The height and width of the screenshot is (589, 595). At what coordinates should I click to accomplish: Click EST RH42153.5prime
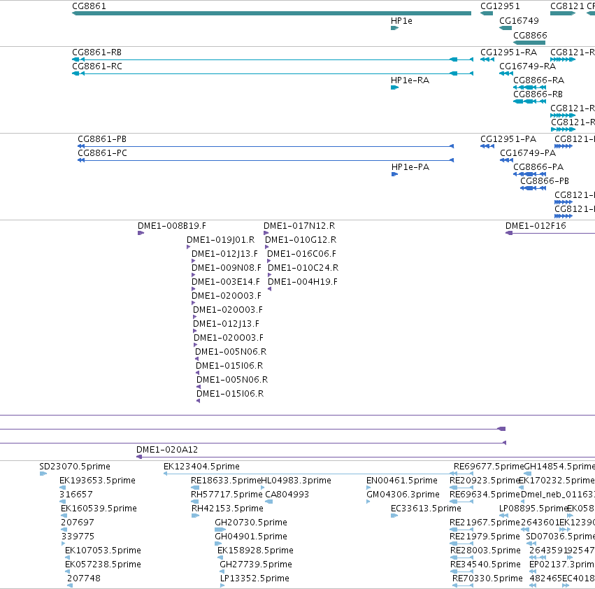[x=196, y=516]
